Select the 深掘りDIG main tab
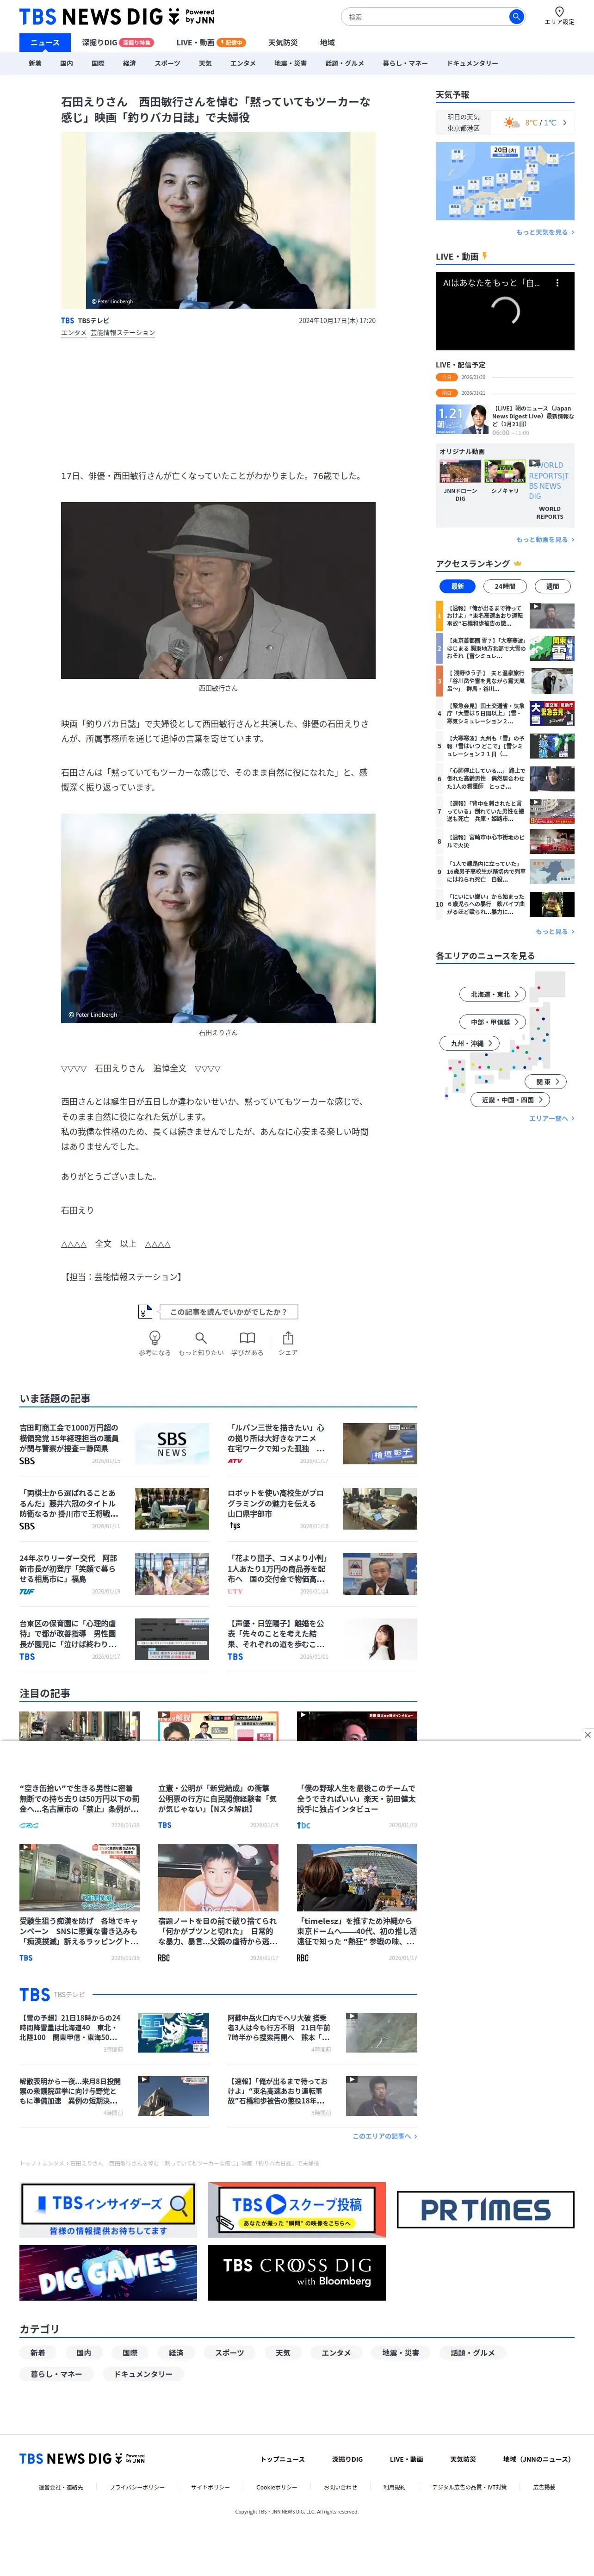Viewport: 594px width, 2576px height. coord(117,43)
